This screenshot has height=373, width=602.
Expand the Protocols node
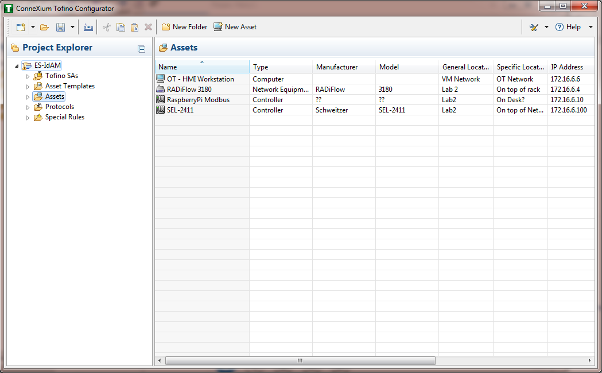(28, 107)
